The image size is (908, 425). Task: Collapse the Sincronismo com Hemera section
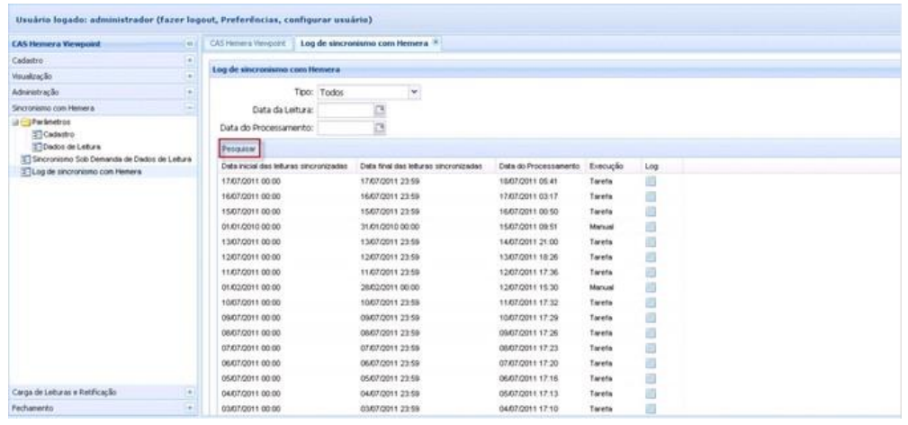[190, 106]
